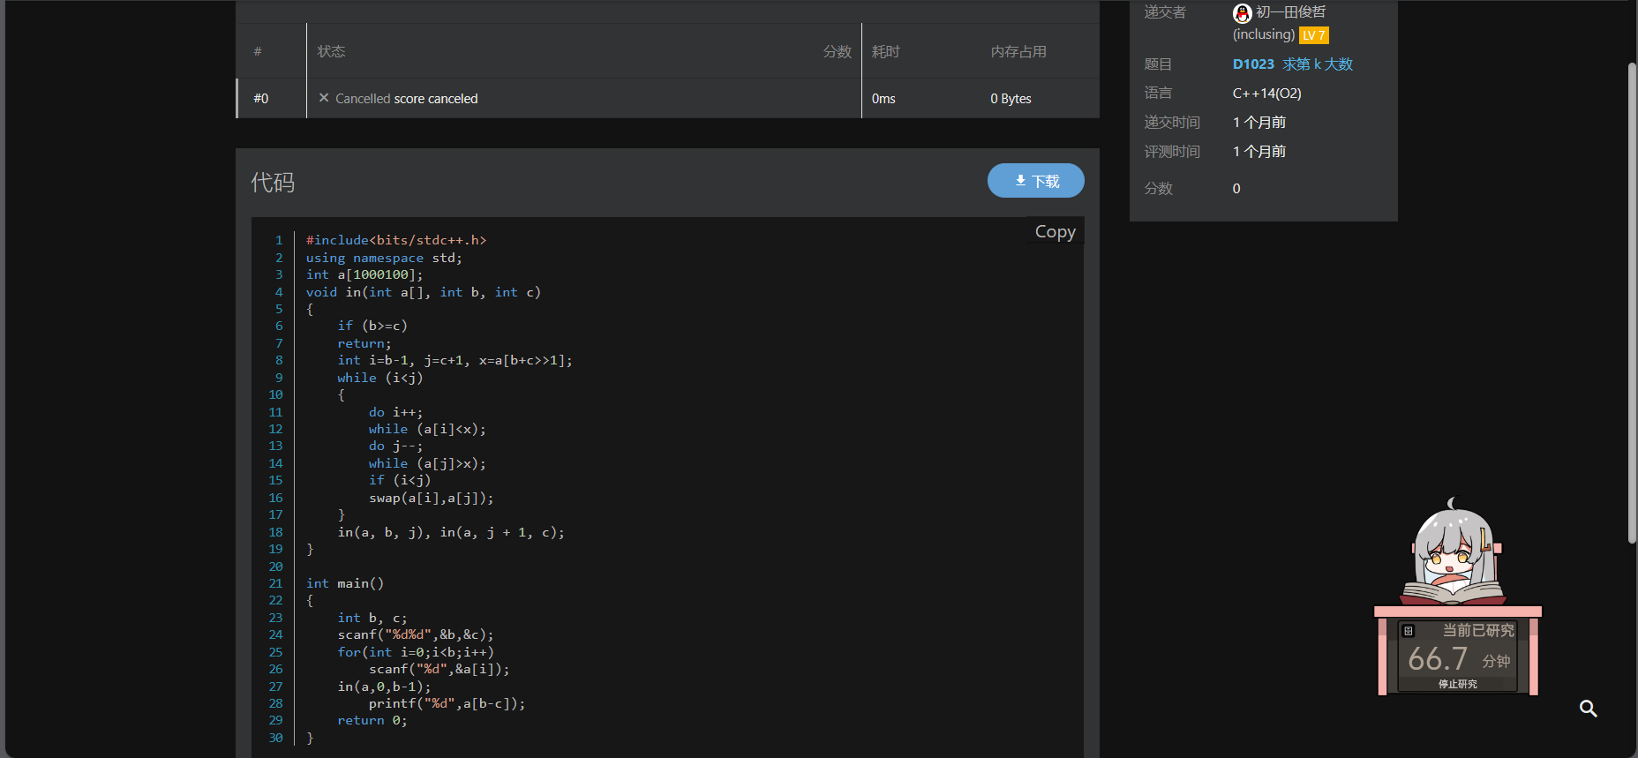Click the 评测时间 value 1 个月前
Viewport: 1638px width, 758px height.
click(x=1259, y=152)
